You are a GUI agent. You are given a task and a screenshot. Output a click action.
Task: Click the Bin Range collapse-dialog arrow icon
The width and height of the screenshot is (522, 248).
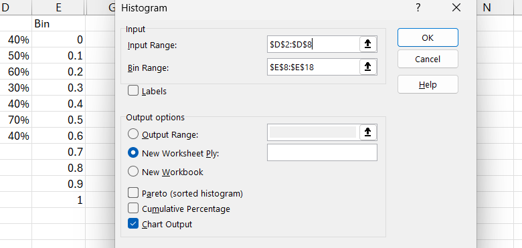point(368,67)
